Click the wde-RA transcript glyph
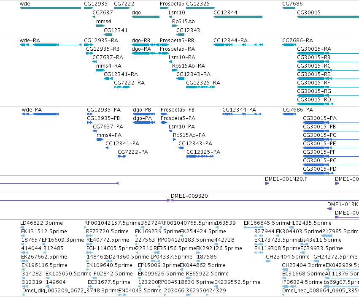Viewport: 359px width, 297px height. [51, 45]
